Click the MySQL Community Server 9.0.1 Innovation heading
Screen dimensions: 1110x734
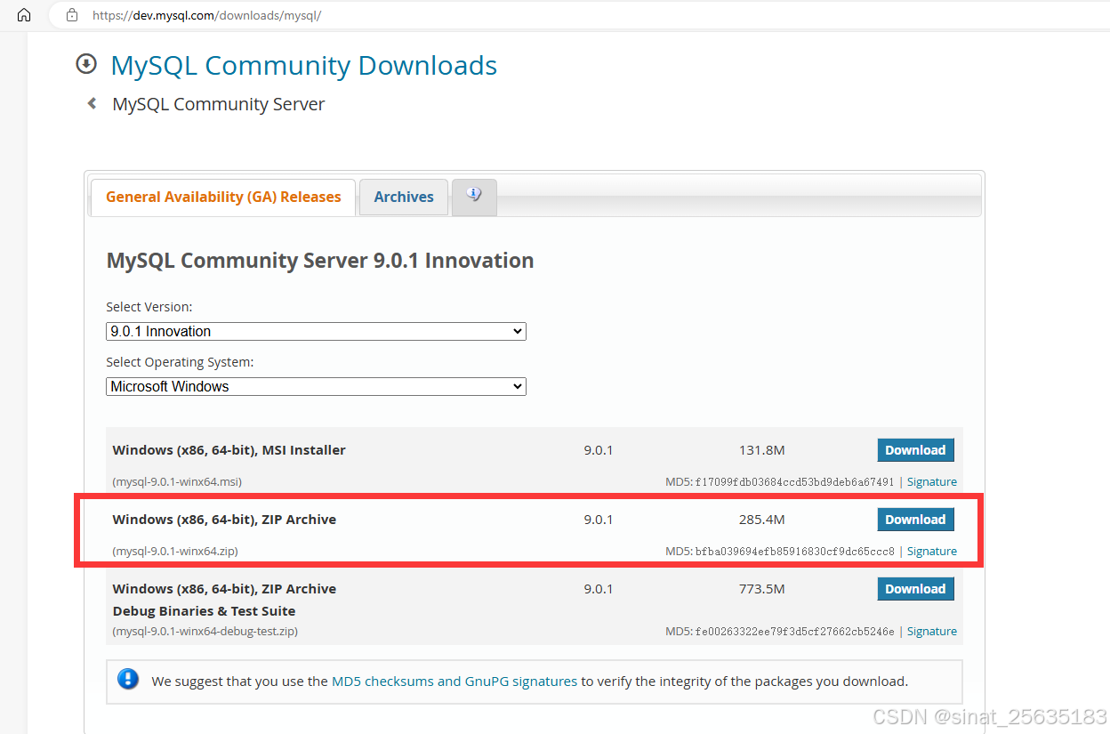pyautogui.click(x=320, y=261)
